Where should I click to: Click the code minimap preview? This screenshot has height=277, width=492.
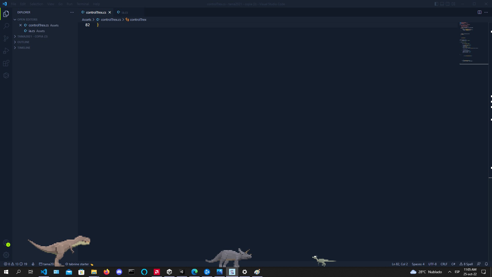(473, 43)
